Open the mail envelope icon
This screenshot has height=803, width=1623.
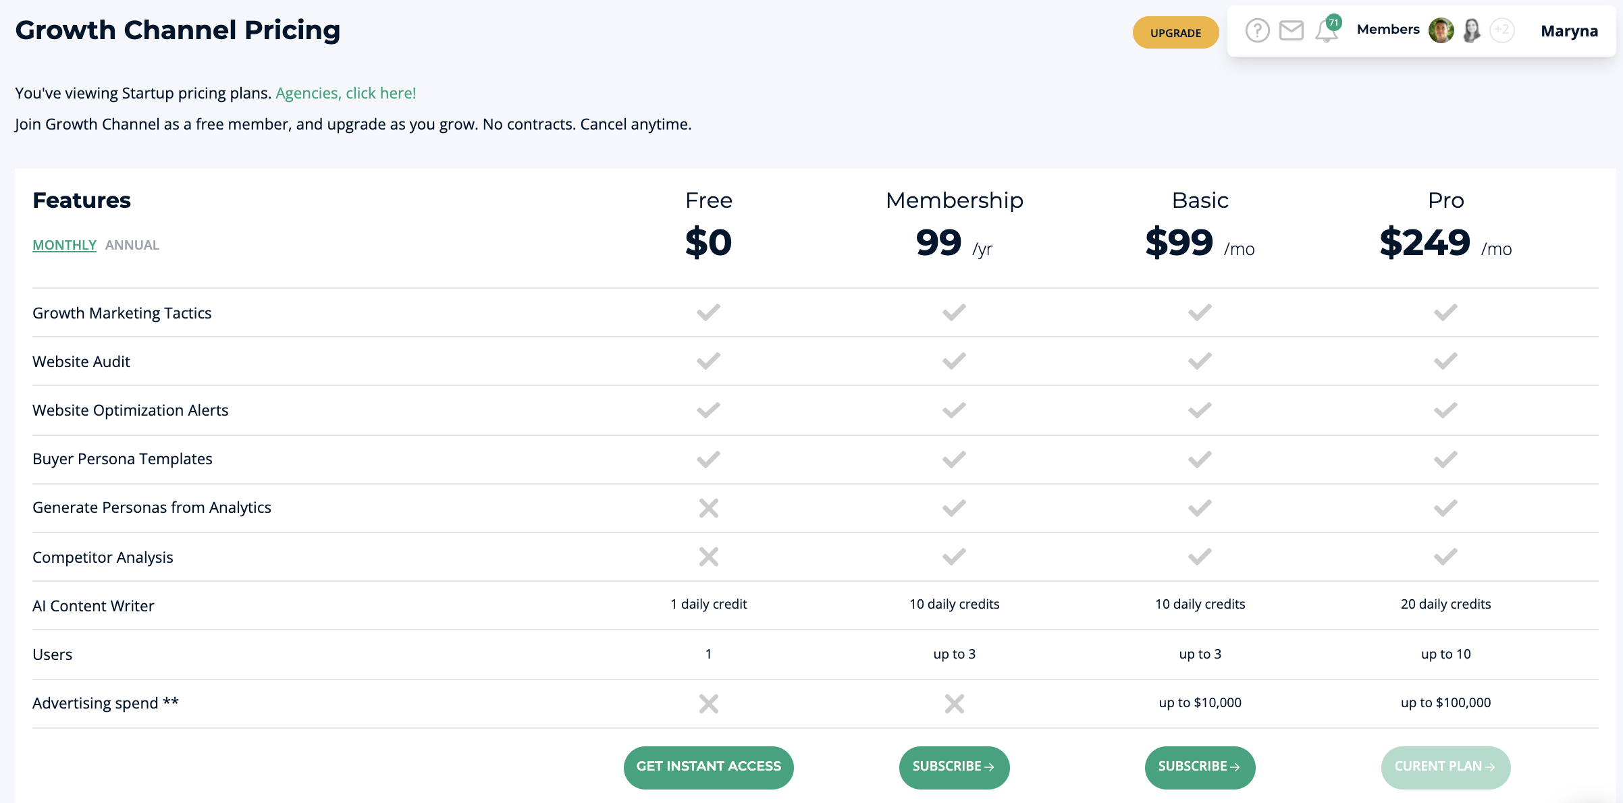pos(1292,31)
